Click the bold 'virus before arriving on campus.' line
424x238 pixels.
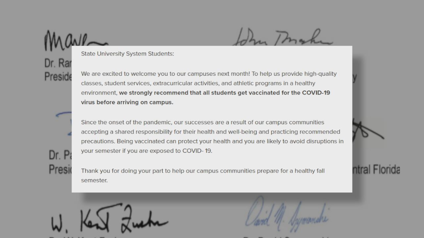[127, 102]
